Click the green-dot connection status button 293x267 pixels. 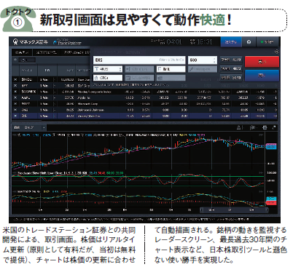pos(267,42)
